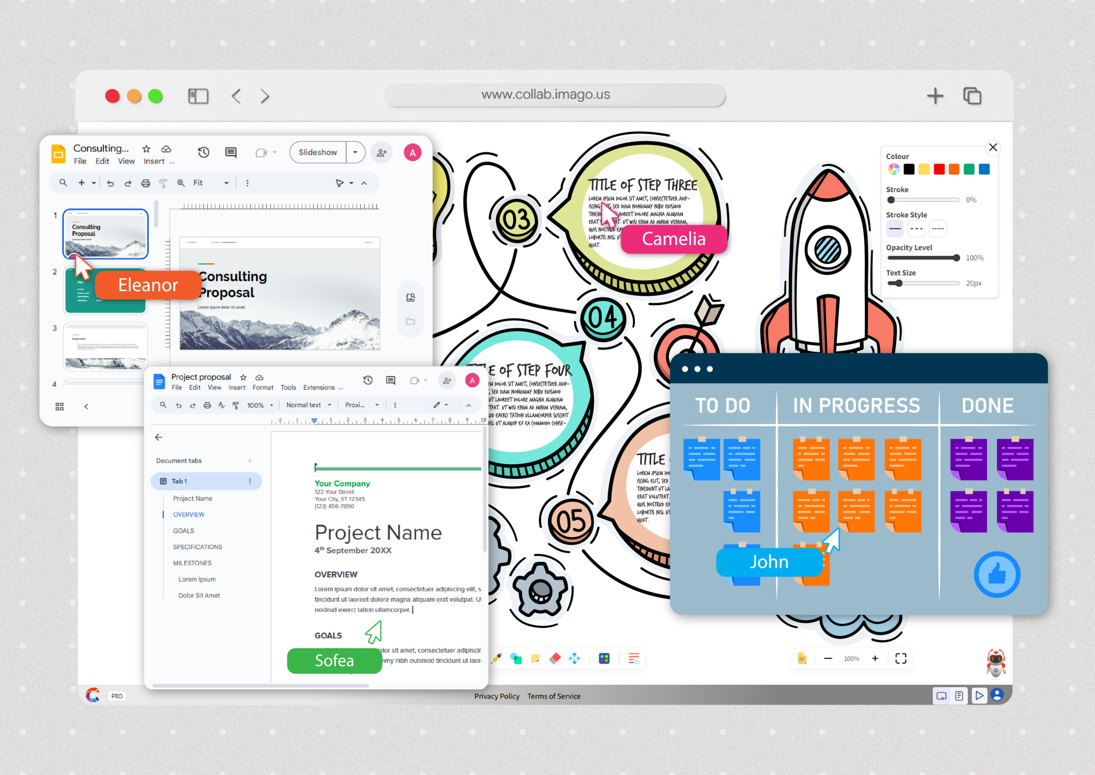Select the eraser tool in whiteboard toolbar
Screen dimensions: 1095x775
[555, 659]
